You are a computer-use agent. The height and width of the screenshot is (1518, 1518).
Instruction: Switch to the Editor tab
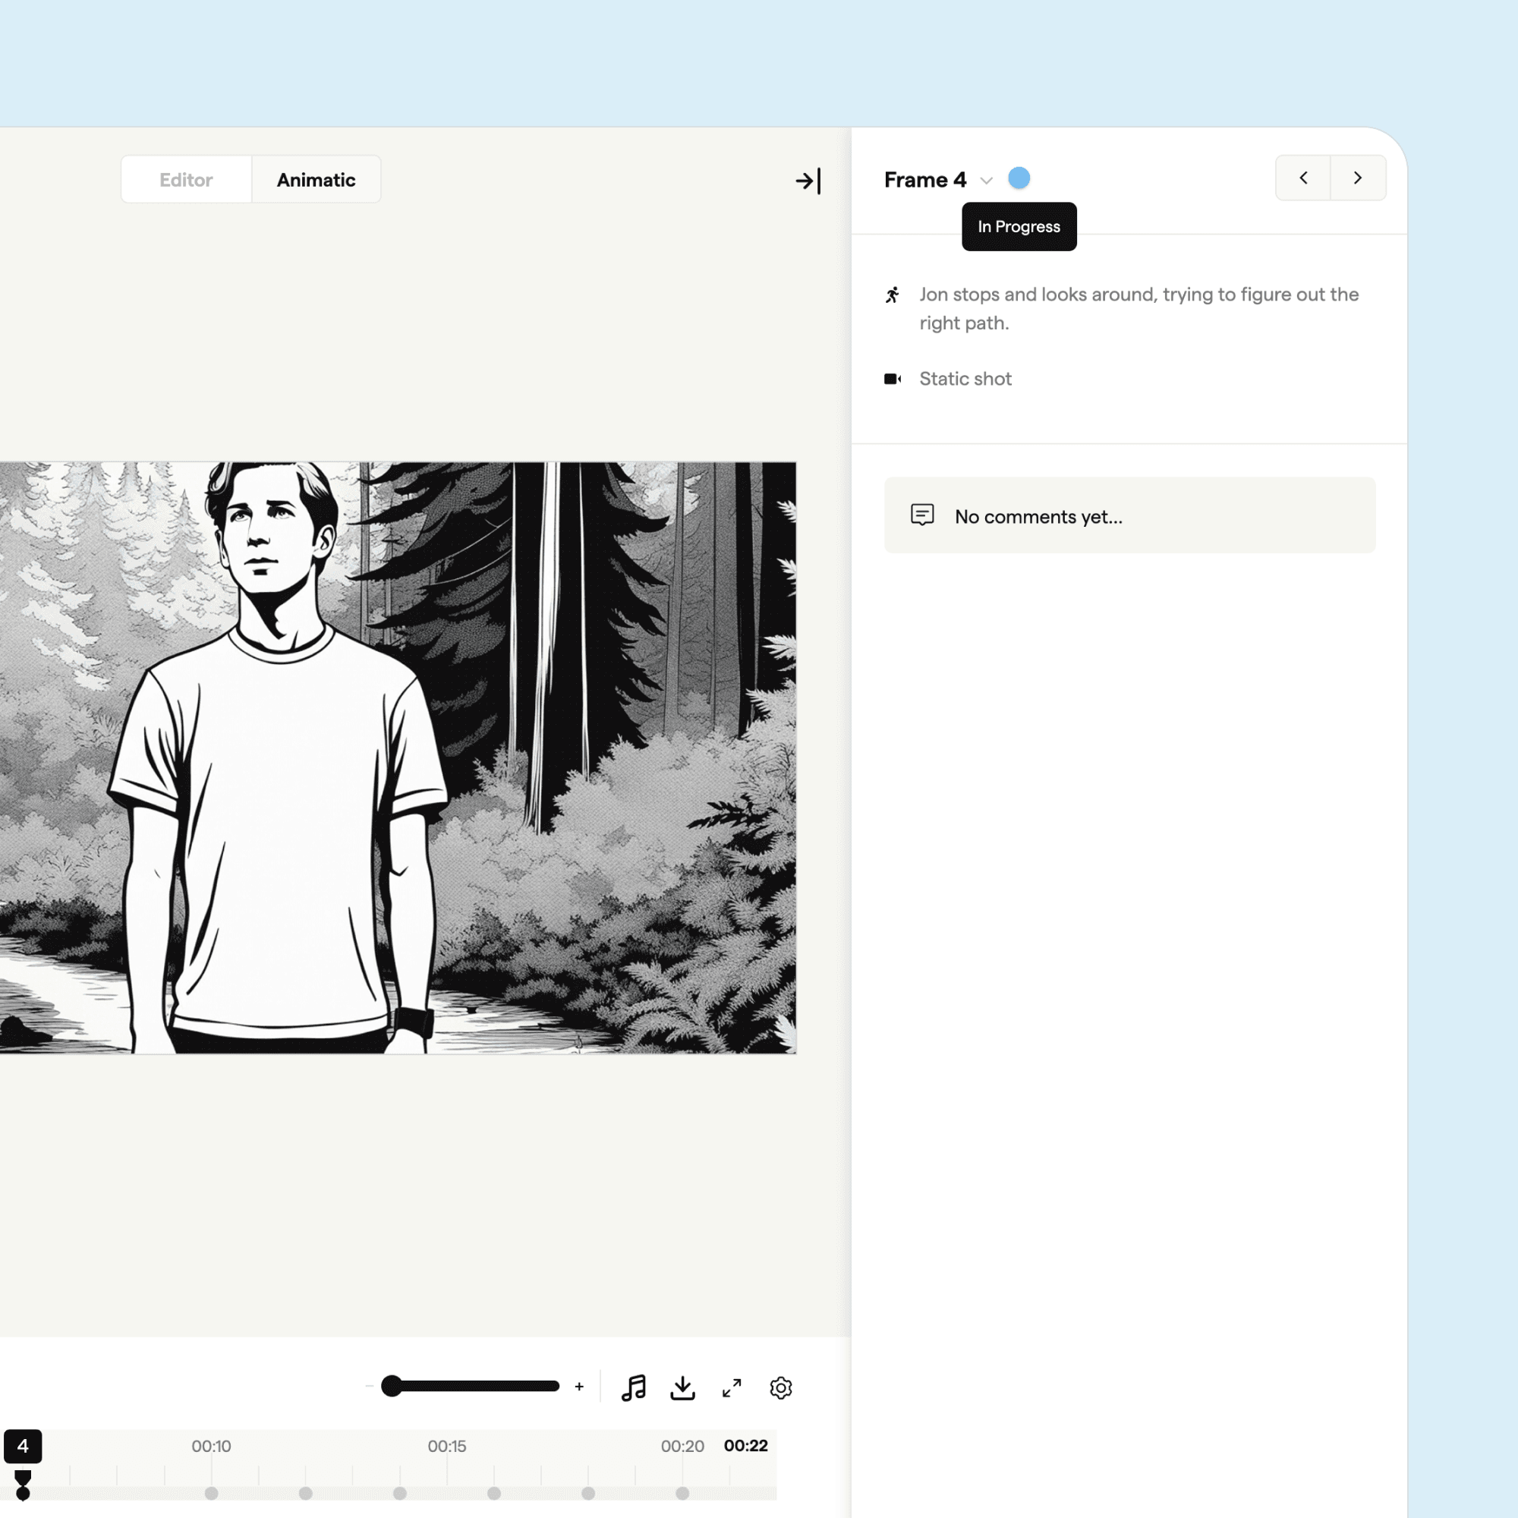(x=186, y=178)
